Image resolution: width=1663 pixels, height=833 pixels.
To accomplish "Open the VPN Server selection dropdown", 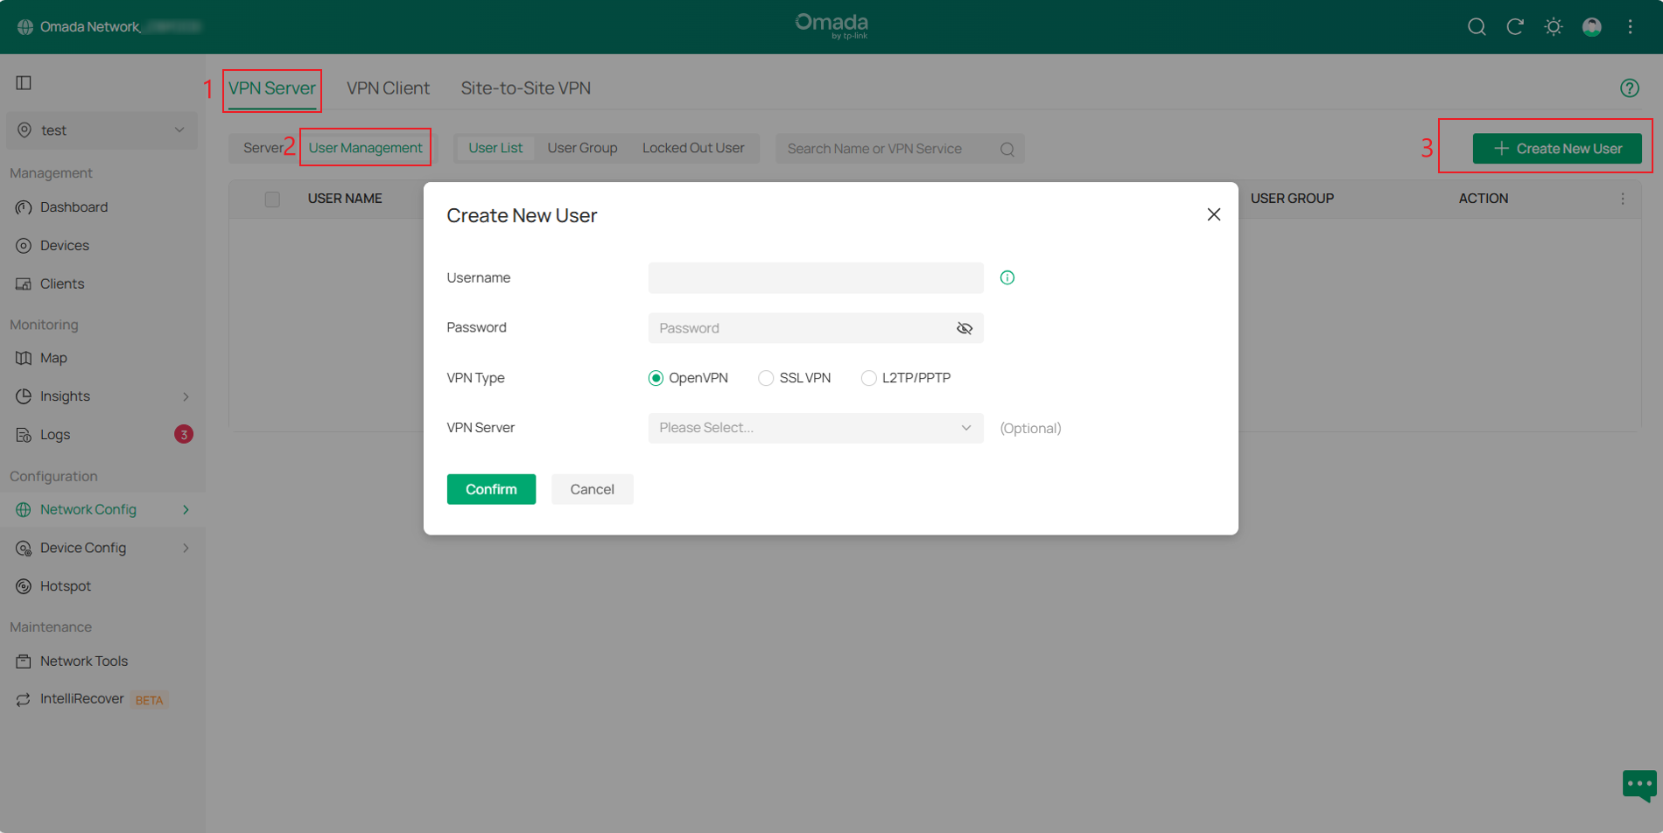I will pos(814,428).
